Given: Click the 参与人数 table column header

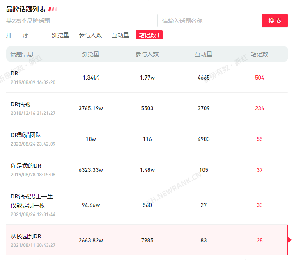Looking at the screenshot, I should 147,54.
